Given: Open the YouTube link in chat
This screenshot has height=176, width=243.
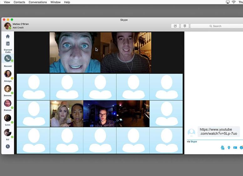Looking at the screenshot, I should [x=218, y=132].
